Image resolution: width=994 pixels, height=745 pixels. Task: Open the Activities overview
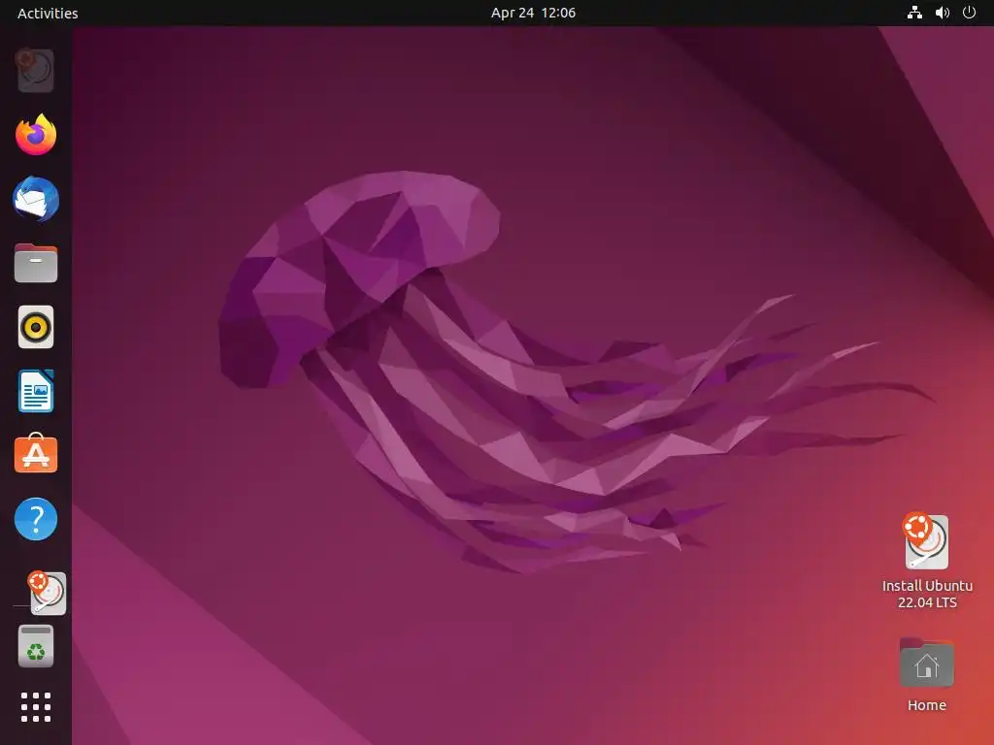[48, 13]
